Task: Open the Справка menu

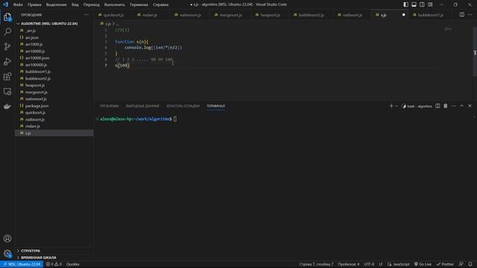Action: tap(161, 4)
